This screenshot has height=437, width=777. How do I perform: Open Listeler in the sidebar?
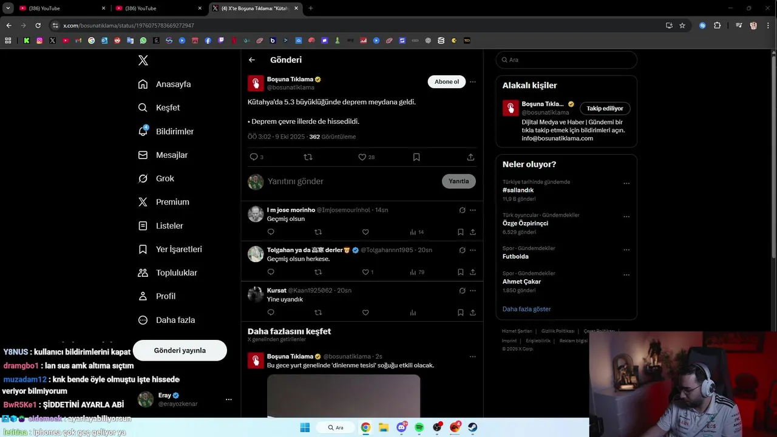point(160,226)
